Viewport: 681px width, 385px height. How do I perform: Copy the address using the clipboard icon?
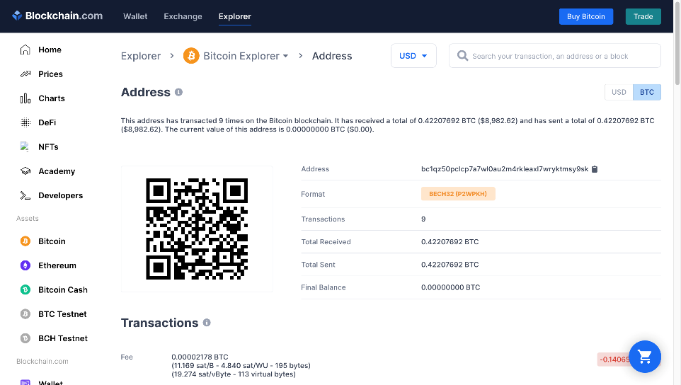click(595, 169)
